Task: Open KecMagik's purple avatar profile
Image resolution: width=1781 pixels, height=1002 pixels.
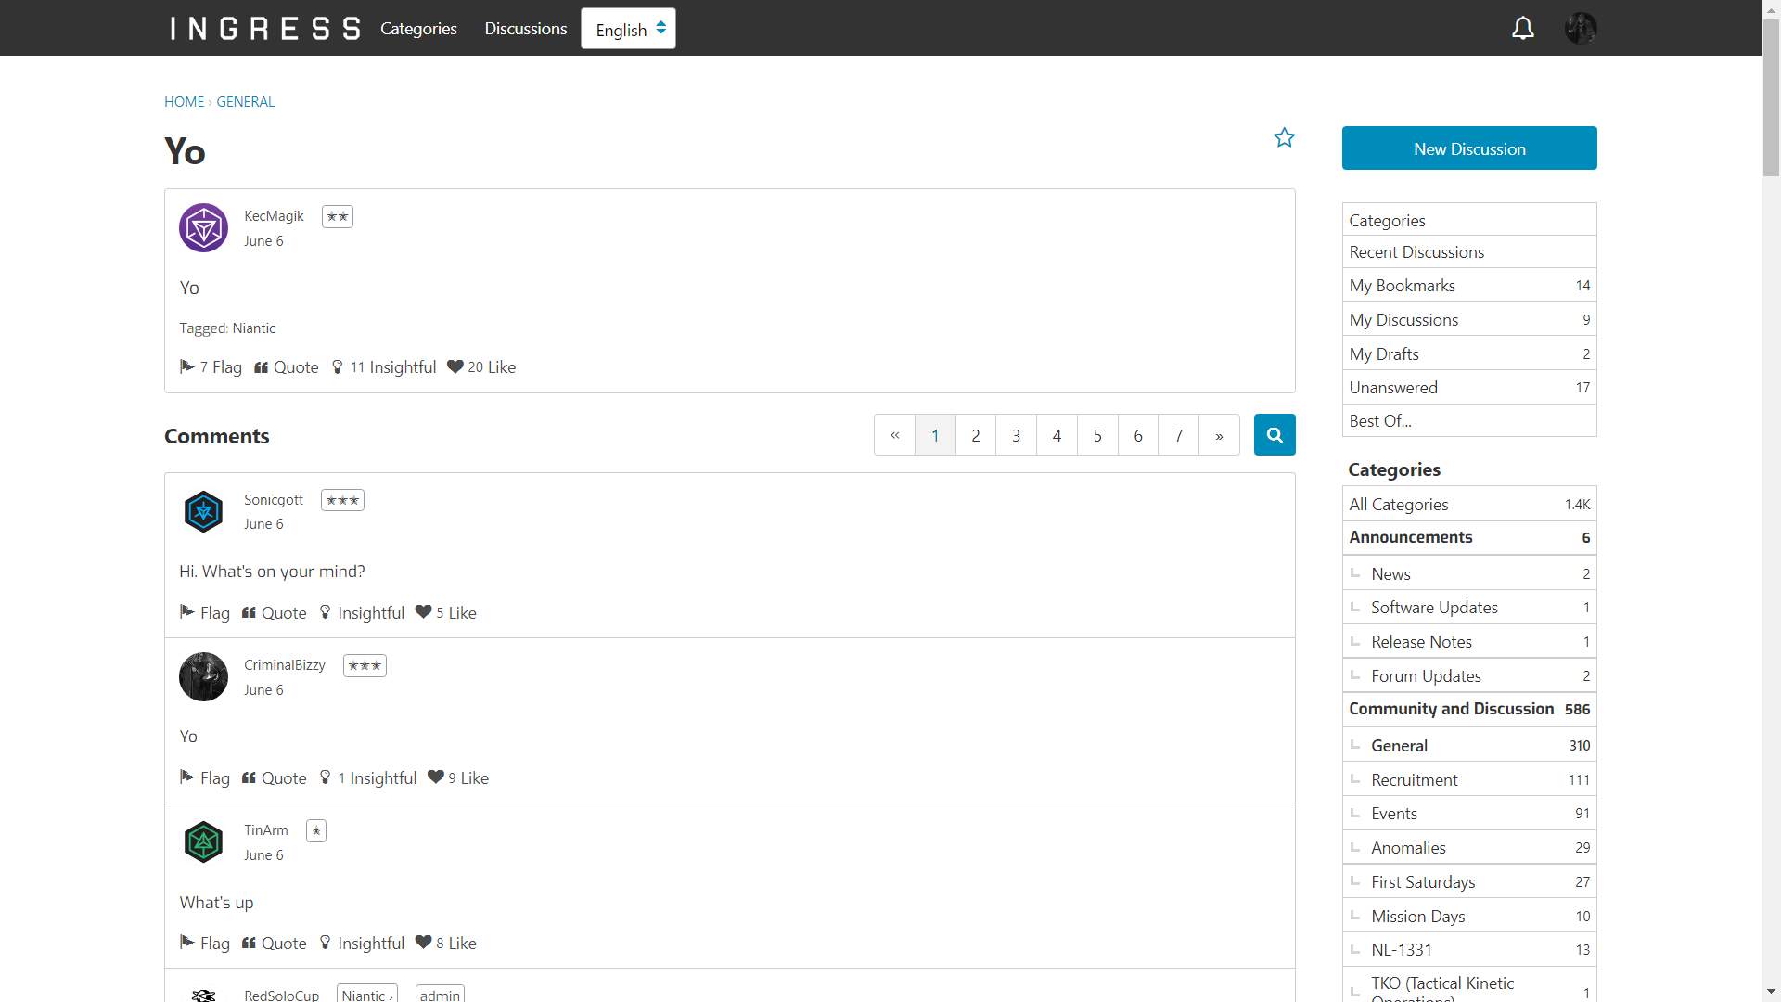Action: pyautogui.click(x=203, y=228)
